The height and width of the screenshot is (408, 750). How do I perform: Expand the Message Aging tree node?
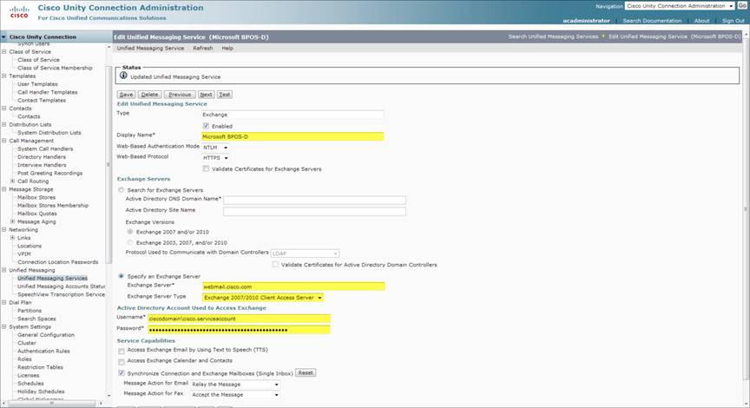point(12,221)
